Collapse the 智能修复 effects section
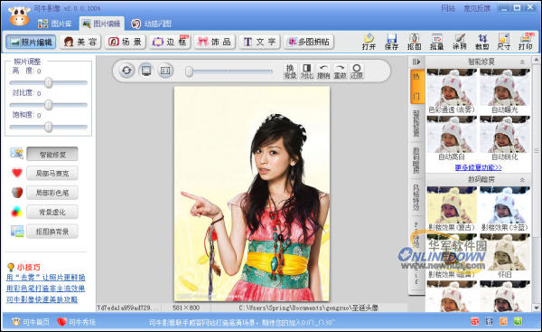Viewport: 542px width, 332px height. pyautogui.click(x=522, y=62)
